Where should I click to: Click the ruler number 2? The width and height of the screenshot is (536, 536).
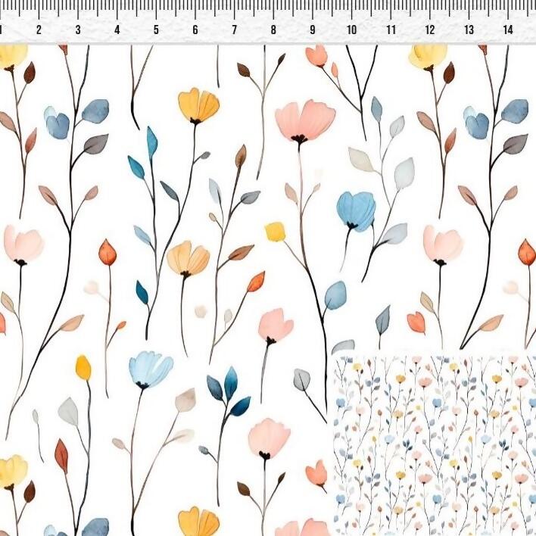[x=39, y=30]
